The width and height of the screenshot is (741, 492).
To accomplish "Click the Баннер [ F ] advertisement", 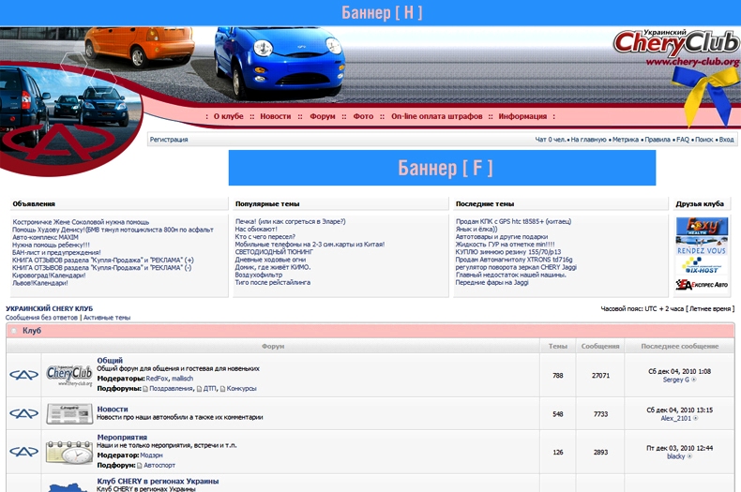I will 442,168.
